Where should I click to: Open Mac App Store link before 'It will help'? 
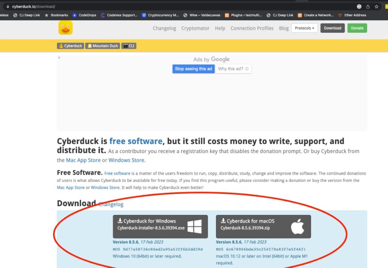pos(70,188)
